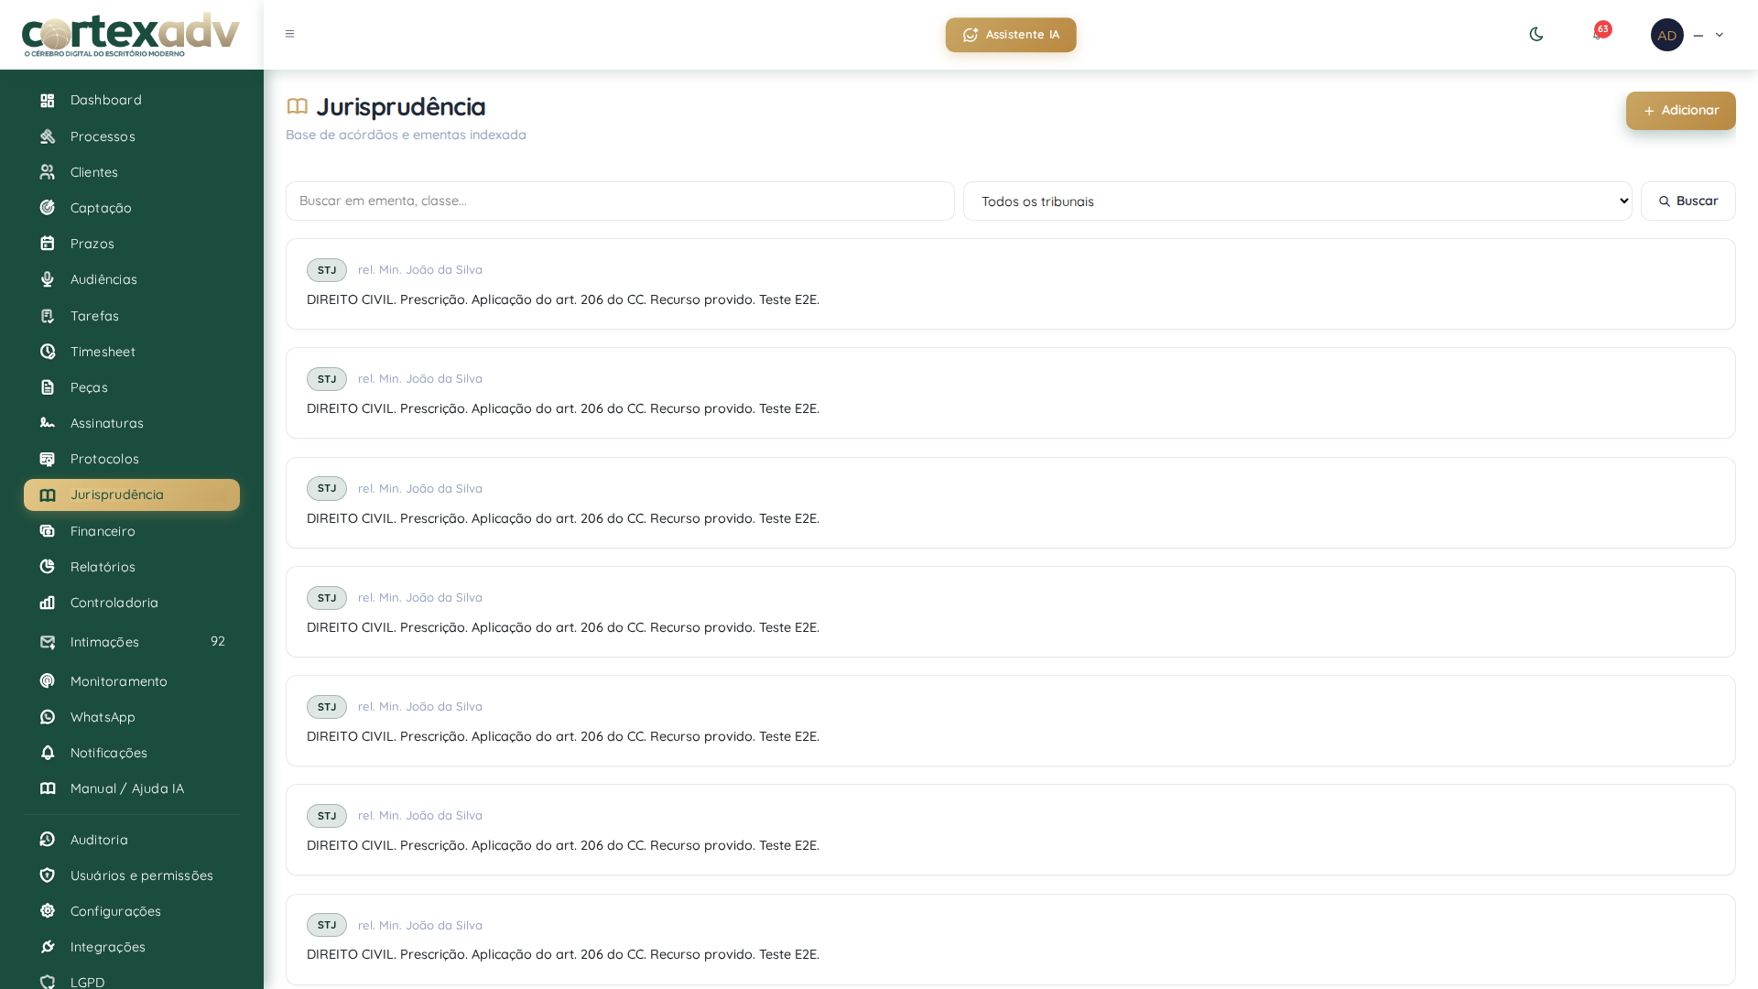This screenshot has height=989, width=1758.
Task: Click the Monitoramento radar icon
Action: tap(48, 682)
